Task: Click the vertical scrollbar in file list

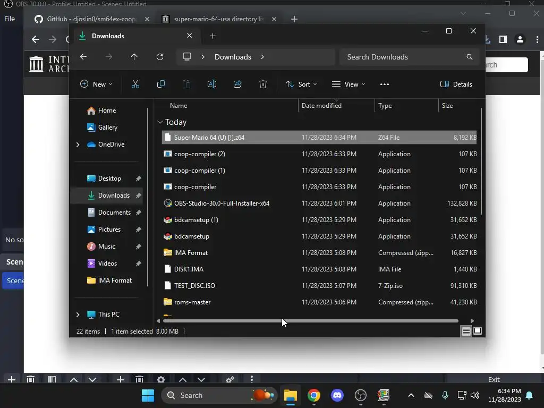Action: (x=481, y=161)
